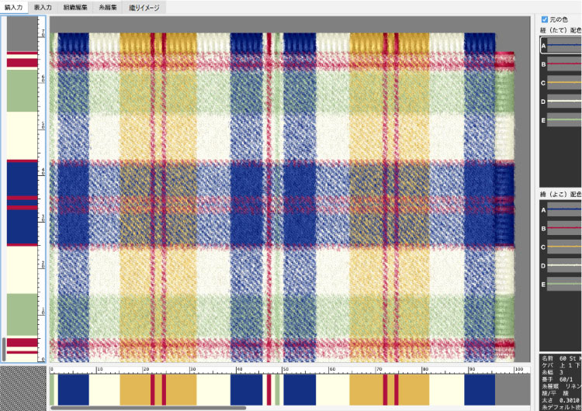The height and width of the screenshot is (411, 582).
Task: Switch to the 縞入力 tab
Action: [14, 6]
